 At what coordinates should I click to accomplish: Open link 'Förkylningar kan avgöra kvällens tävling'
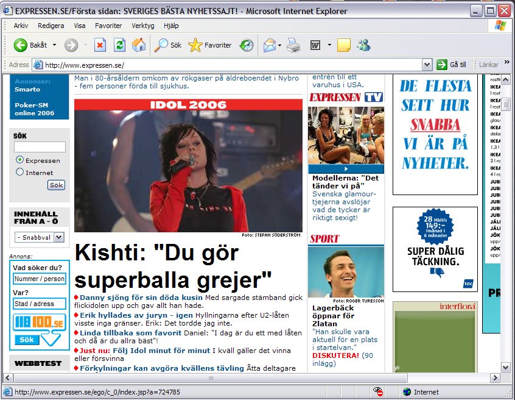tap(162, 368)
